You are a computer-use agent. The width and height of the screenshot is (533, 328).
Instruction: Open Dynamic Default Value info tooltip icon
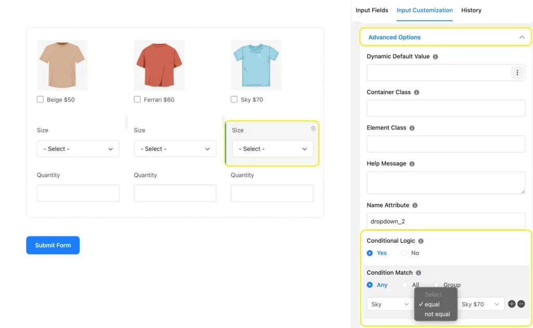tap(436, 57)
